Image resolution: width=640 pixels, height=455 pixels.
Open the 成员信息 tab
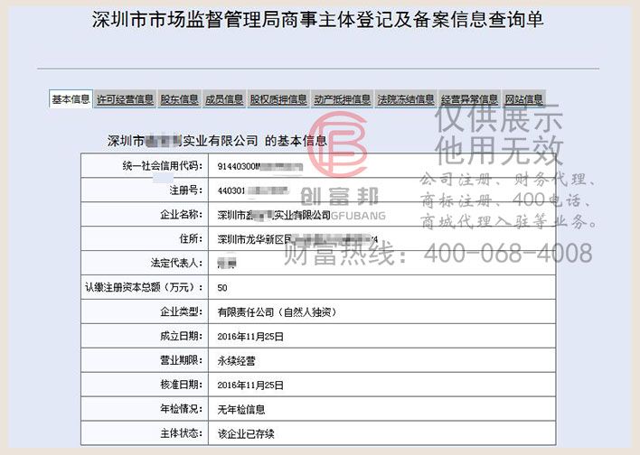pyautogui.click(x=224, y=99)
